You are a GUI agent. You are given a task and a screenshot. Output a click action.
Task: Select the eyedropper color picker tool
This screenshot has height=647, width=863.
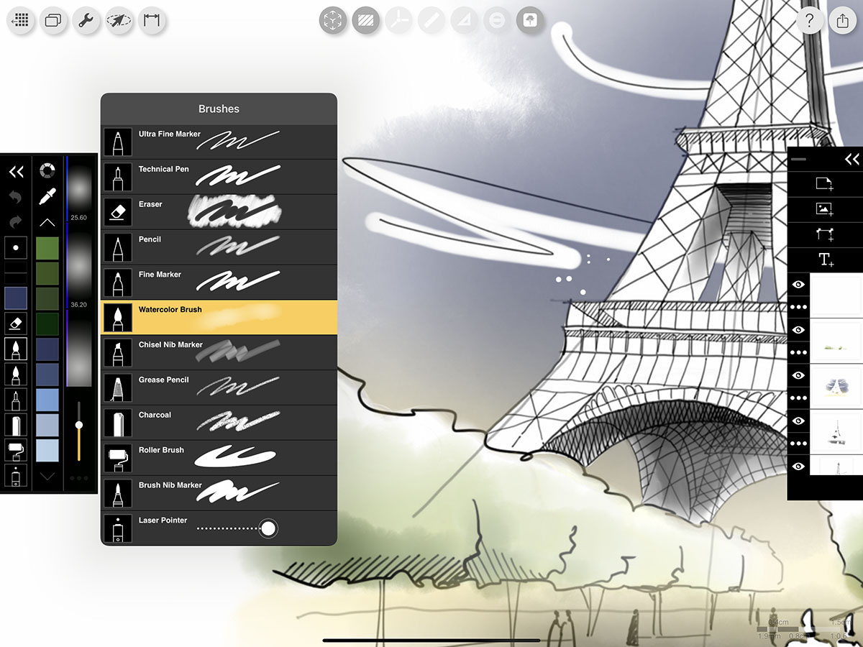[47, 196]
